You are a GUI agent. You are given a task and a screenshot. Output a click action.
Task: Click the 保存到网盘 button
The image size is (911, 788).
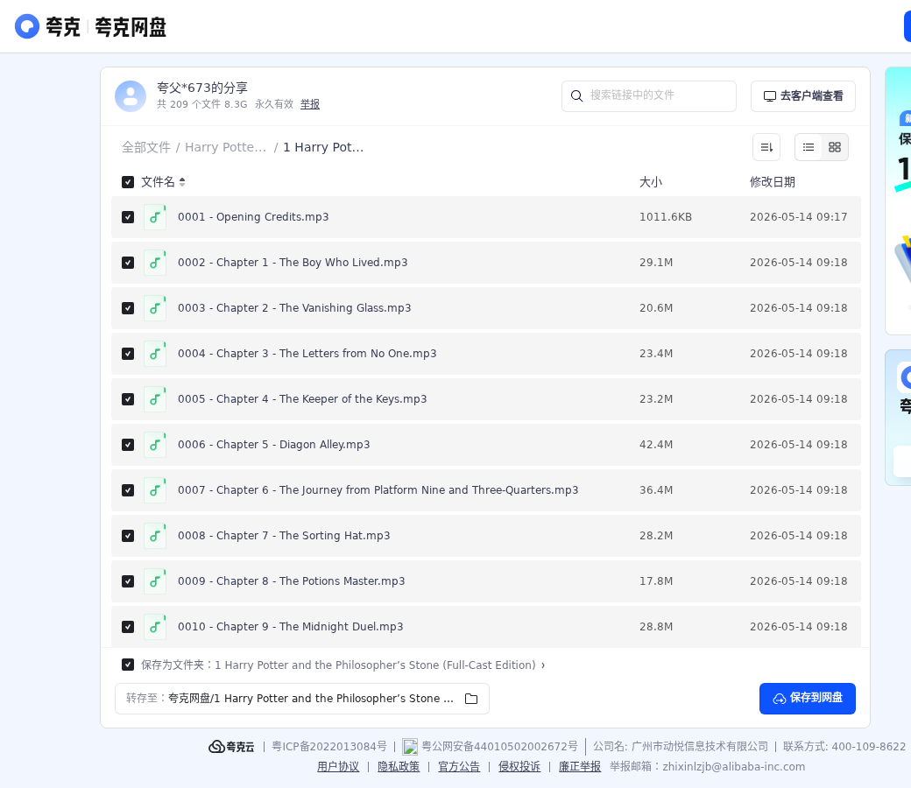[807, 699]
